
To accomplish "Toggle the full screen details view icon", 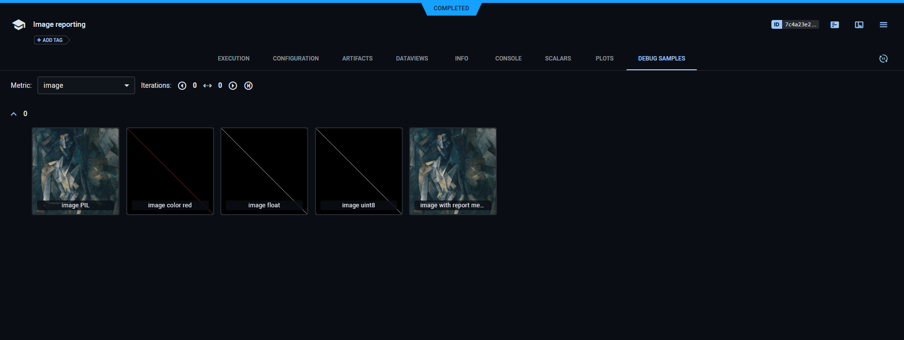I will coord(859,25).
